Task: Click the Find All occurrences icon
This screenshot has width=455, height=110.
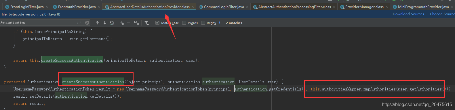Action: tap(112, 23)
